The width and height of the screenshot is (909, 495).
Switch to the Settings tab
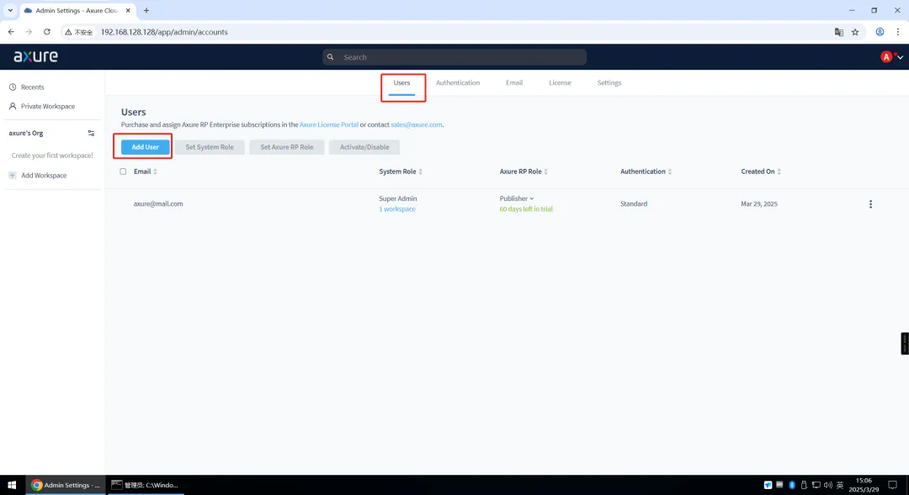[x=609, y=83]
